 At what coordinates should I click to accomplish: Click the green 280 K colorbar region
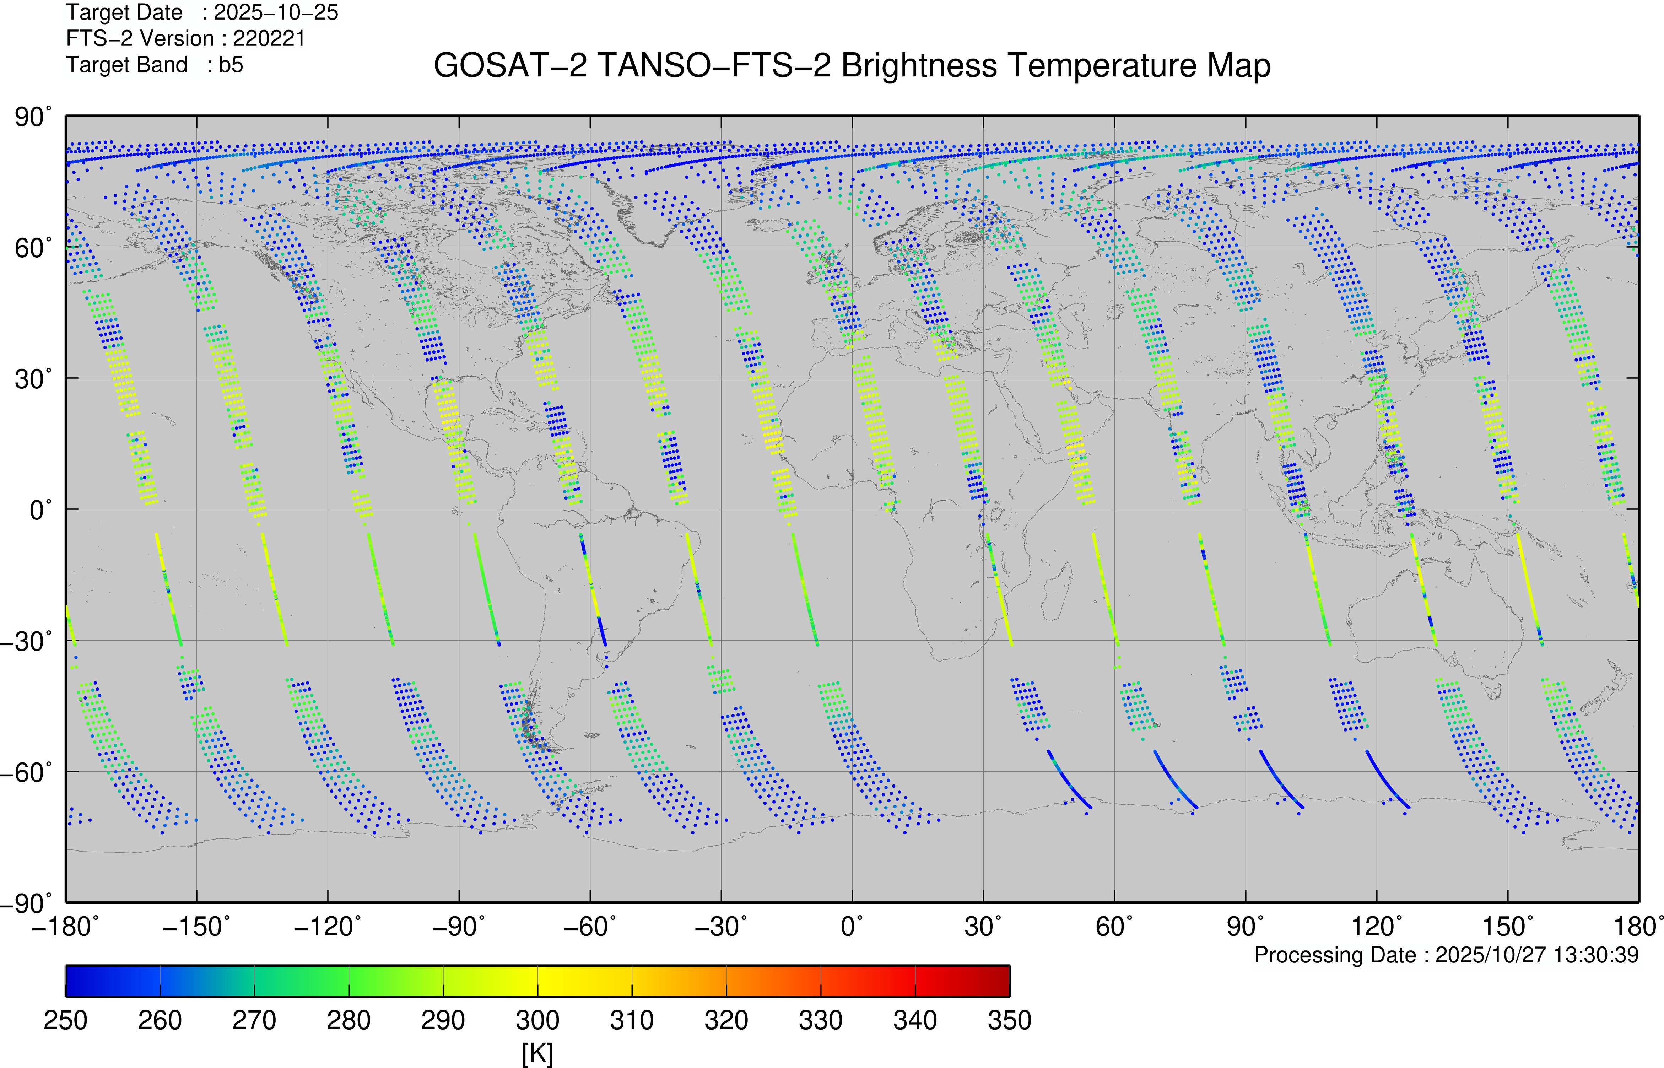[x=349, y=981]
